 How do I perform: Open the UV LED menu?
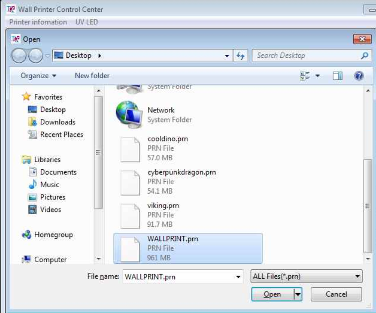[87, 22]
